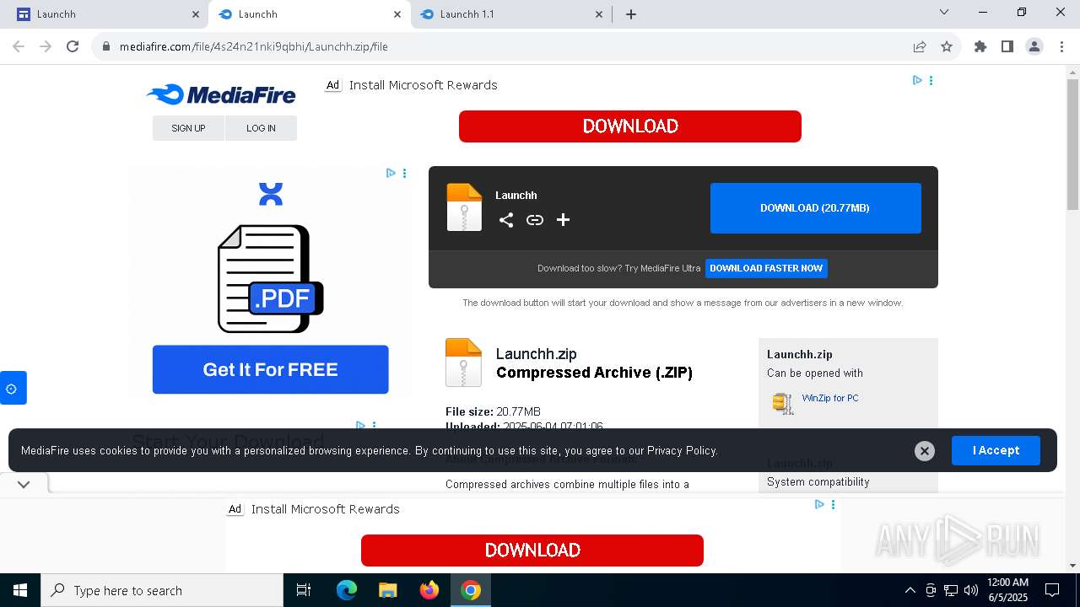1080x607 pixels.
Task: Go back to the previous page
Action: pyautogui.click(x=19, y=46)
